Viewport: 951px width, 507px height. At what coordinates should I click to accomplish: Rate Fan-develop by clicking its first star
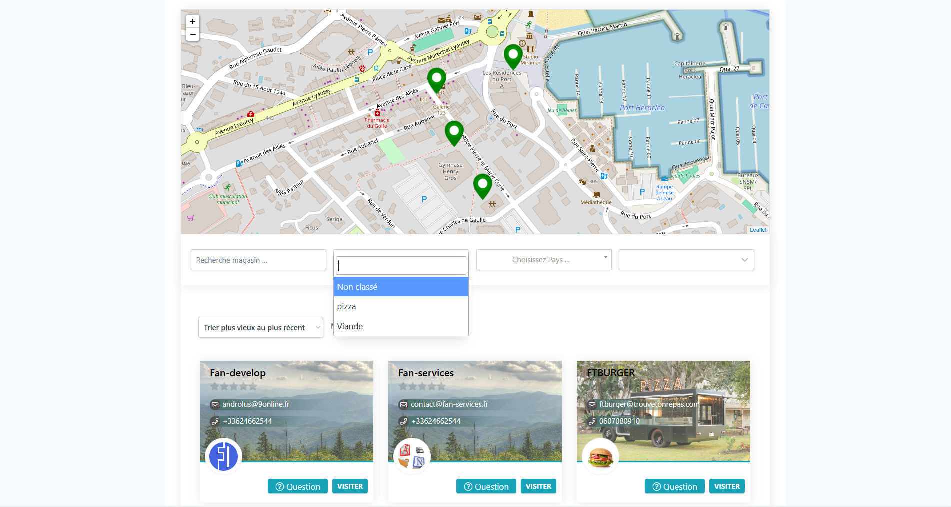tap(216, 386)
